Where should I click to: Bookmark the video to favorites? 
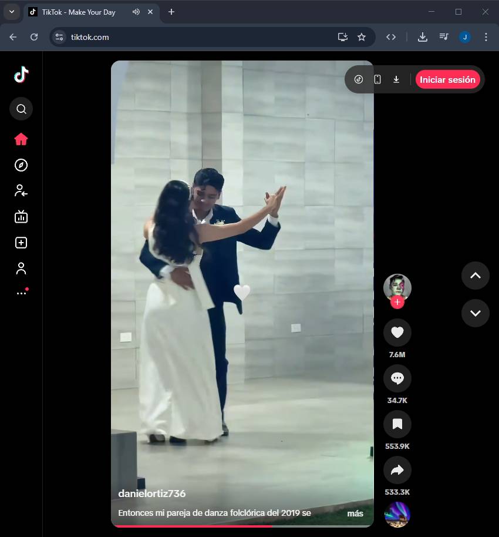[397, 424]
